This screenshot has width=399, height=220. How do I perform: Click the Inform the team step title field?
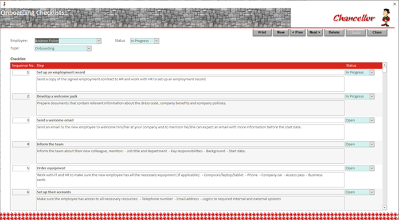tap(190, 145)
